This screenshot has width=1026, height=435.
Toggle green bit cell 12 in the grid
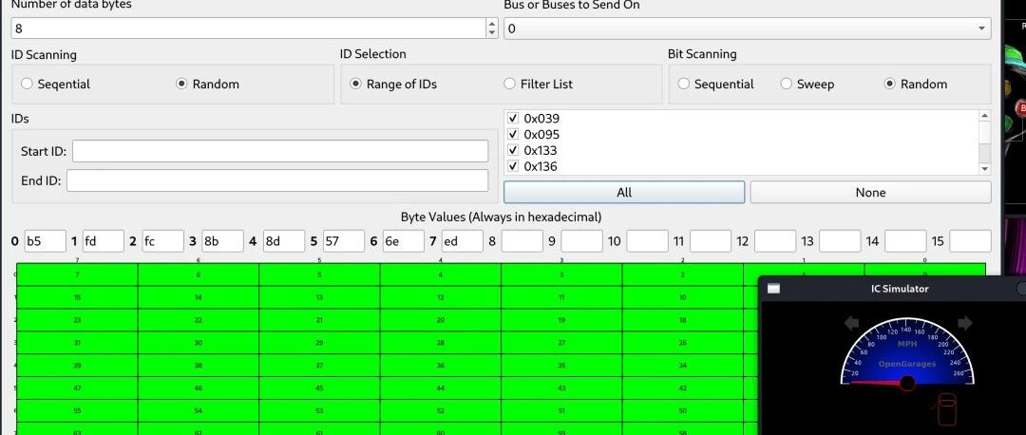441,297
